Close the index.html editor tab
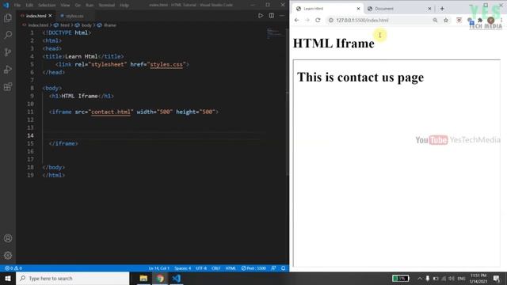The height and width of the screenshot is (285, 507). (50, 16)
